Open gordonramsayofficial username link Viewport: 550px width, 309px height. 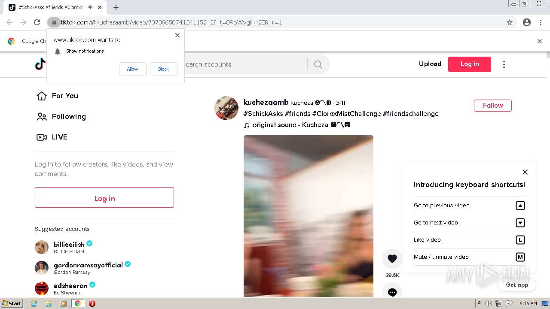pyautogui.click(x=88, y=265)
